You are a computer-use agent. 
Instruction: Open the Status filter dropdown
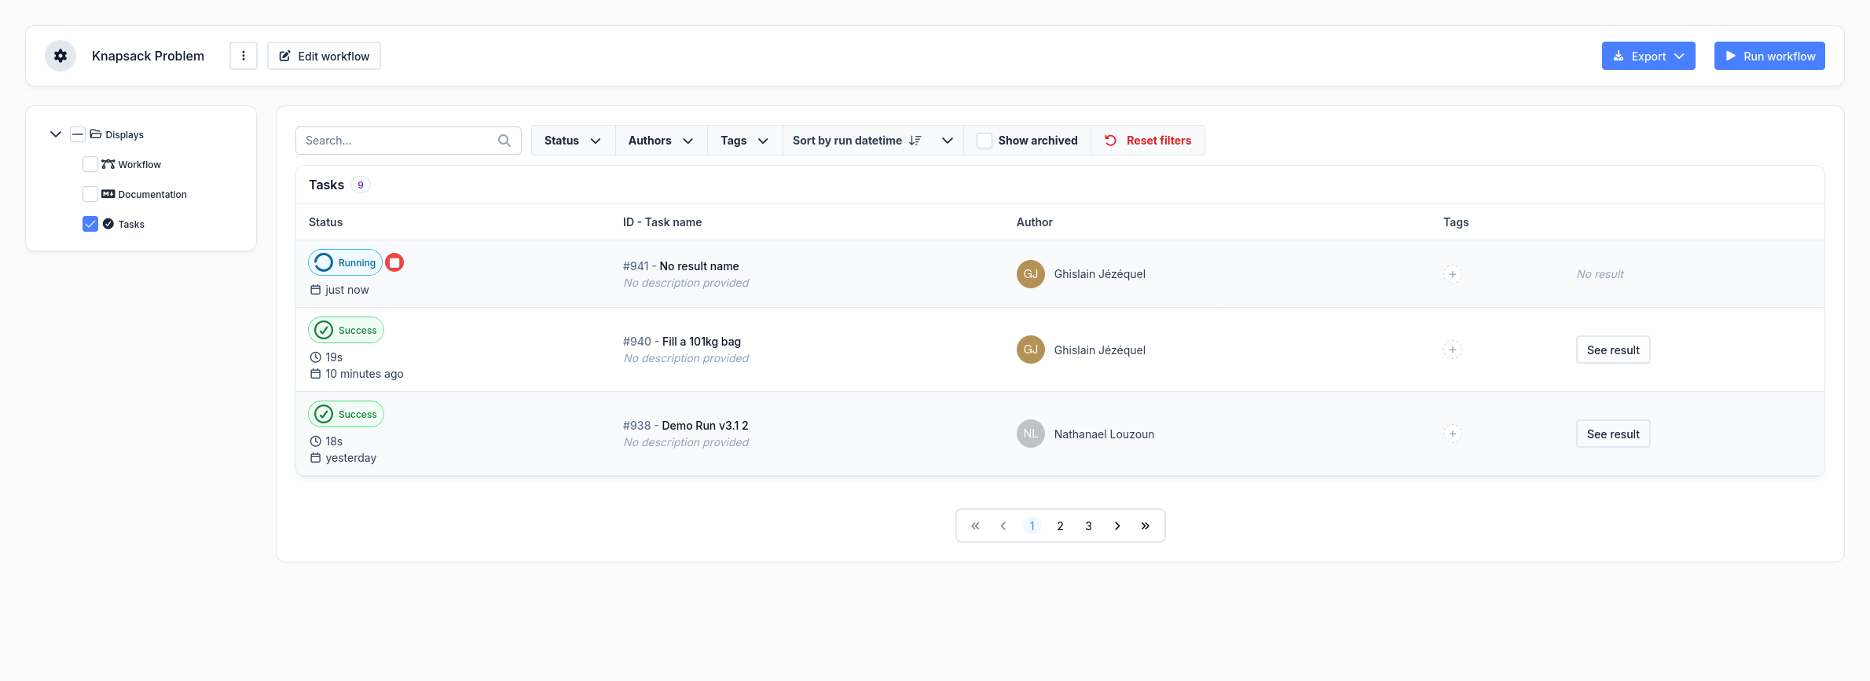(573, 141)
